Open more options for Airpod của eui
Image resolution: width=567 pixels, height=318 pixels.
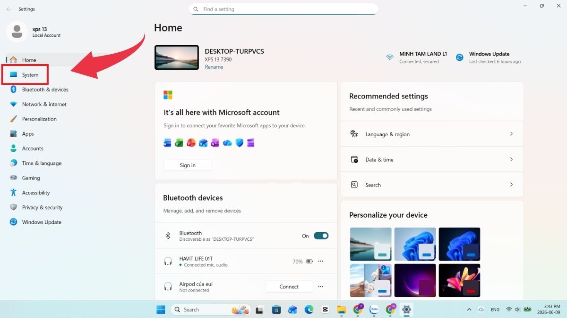(x=320, y=286)
